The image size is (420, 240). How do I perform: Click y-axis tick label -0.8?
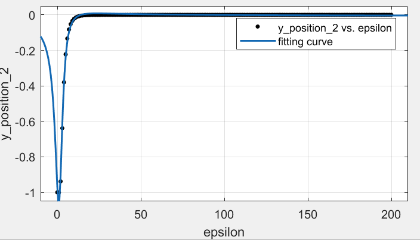pos(26,157)
